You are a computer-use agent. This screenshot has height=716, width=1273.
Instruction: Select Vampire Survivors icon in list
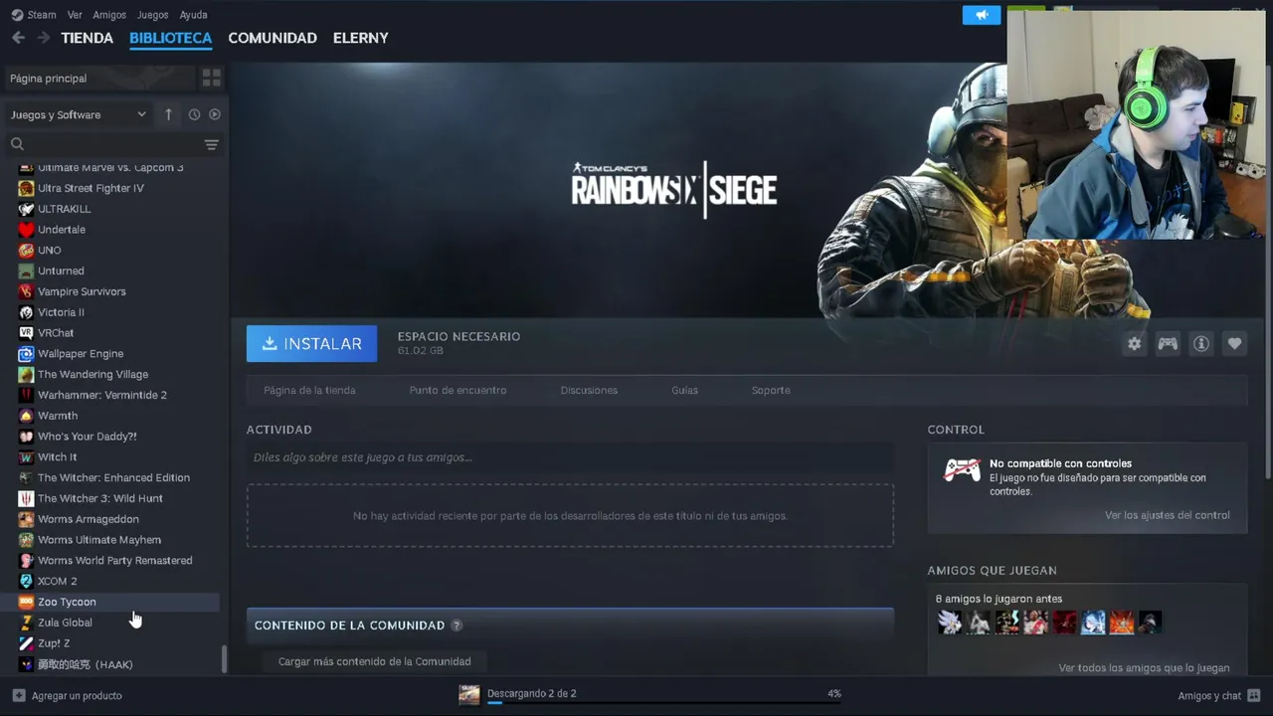tap(26, 291)
